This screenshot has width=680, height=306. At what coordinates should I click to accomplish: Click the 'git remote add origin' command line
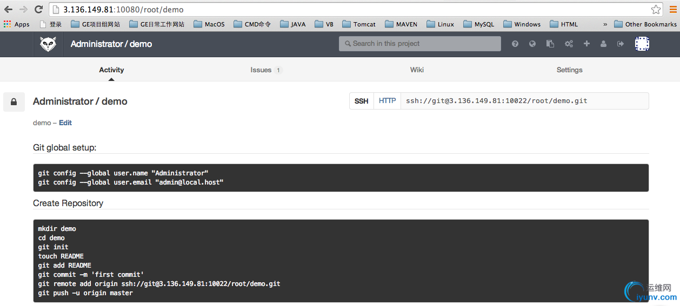pyautogui.click(x=159, y=284)
